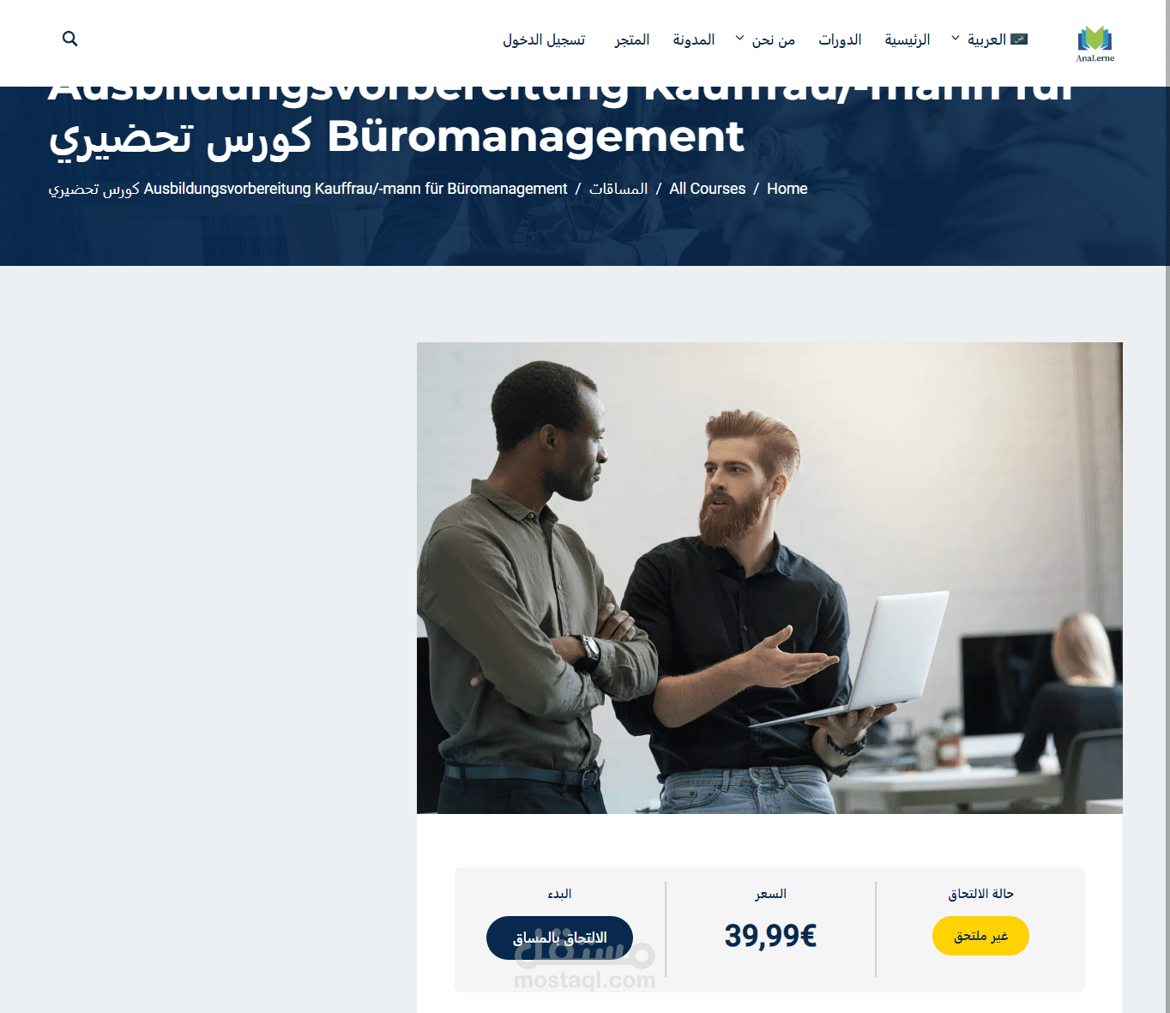This screenshot has height=1013, width=1170.
Task: Click تسجيل الدخول login link
Action: (544, 39)
